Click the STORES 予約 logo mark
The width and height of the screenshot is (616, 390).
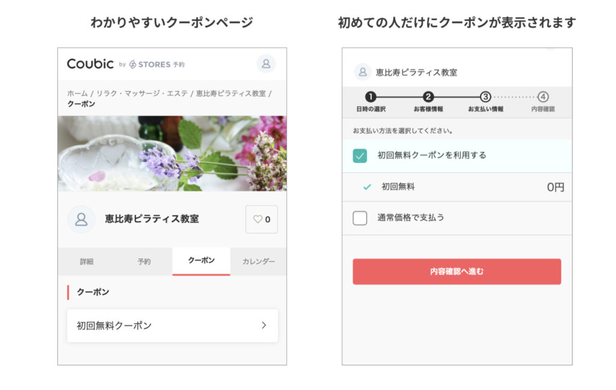click(x=133, y=64)
